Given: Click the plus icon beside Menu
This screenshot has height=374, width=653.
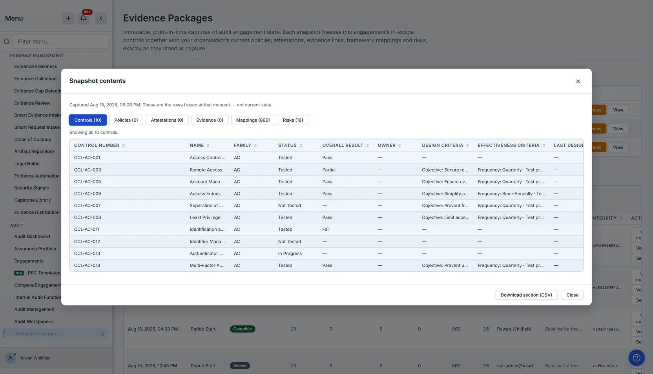Looking at the screenshot, I should point(68,18).
